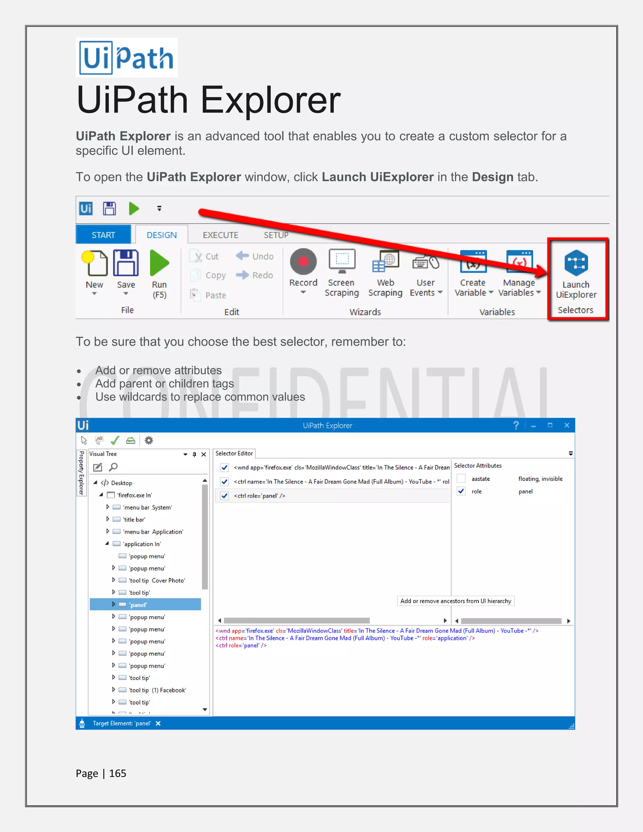Image resolution: width=643 pixels, height=832 pixels.
Task: Click the User Events icon
Action: pyautogui.click(x=426, y=262)
